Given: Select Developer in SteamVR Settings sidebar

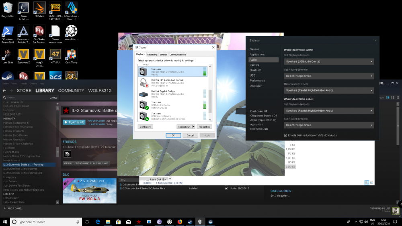Looking at the screenshot, I should click(256, 86).
